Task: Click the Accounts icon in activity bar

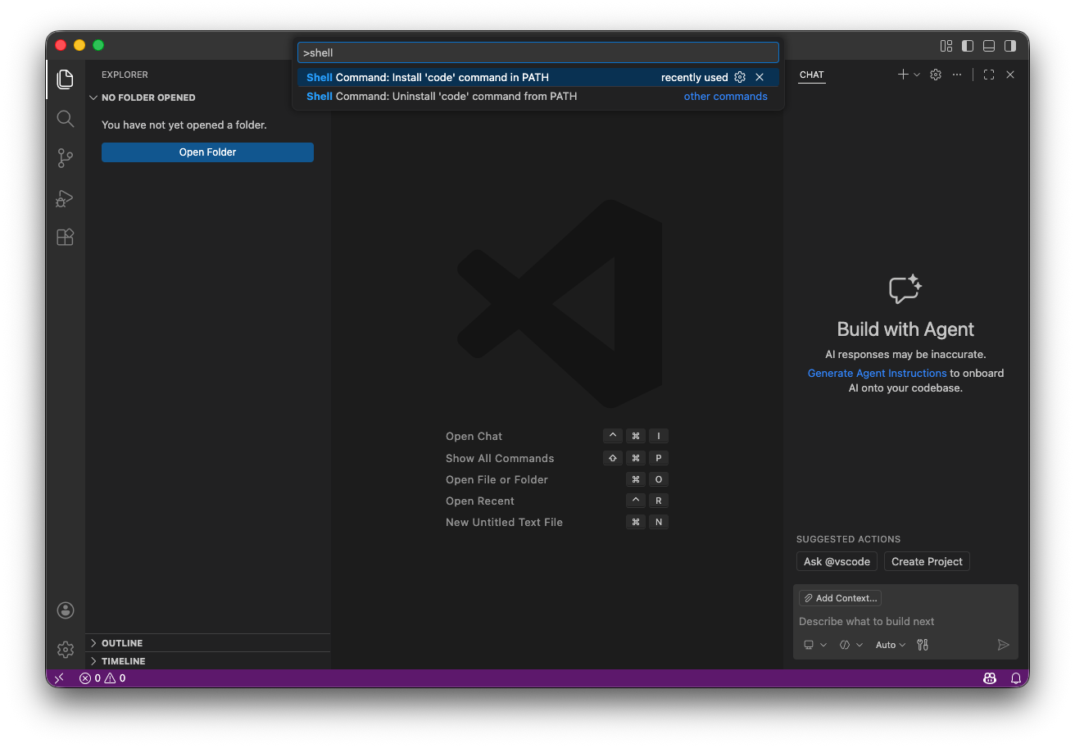Action: pyautogui.click(x=66, y=610)
